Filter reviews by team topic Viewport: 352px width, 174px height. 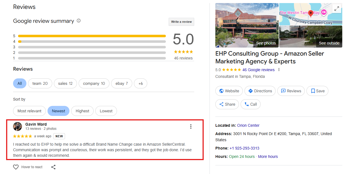tap(40, 83)
